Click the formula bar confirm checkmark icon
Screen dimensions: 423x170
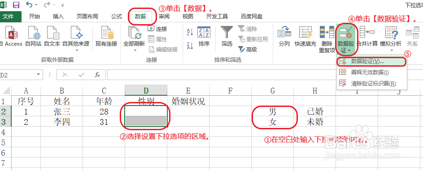81,75
